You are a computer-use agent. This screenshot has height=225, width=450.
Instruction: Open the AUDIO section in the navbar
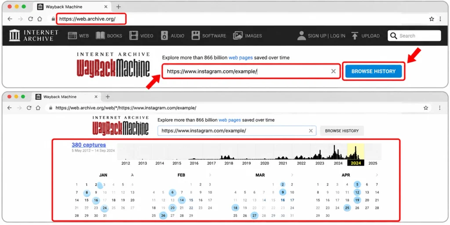point(172,36)
